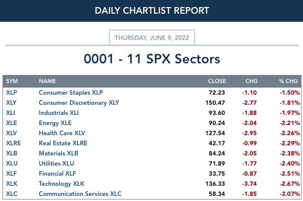Viewport: 303px width, 201px height.
Task: Sort table by NAME column header
Action: [x=47, y=81]
